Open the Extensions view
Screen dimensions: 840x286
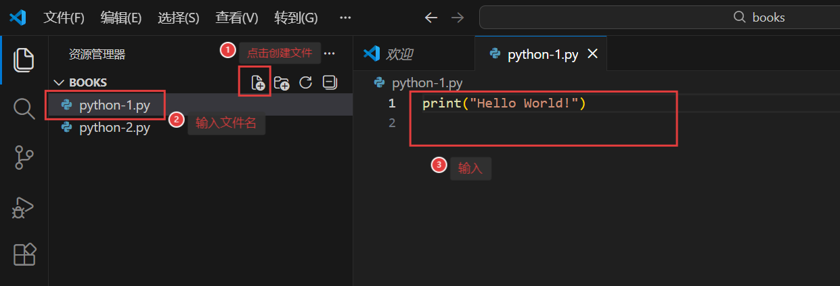(24, 255)
